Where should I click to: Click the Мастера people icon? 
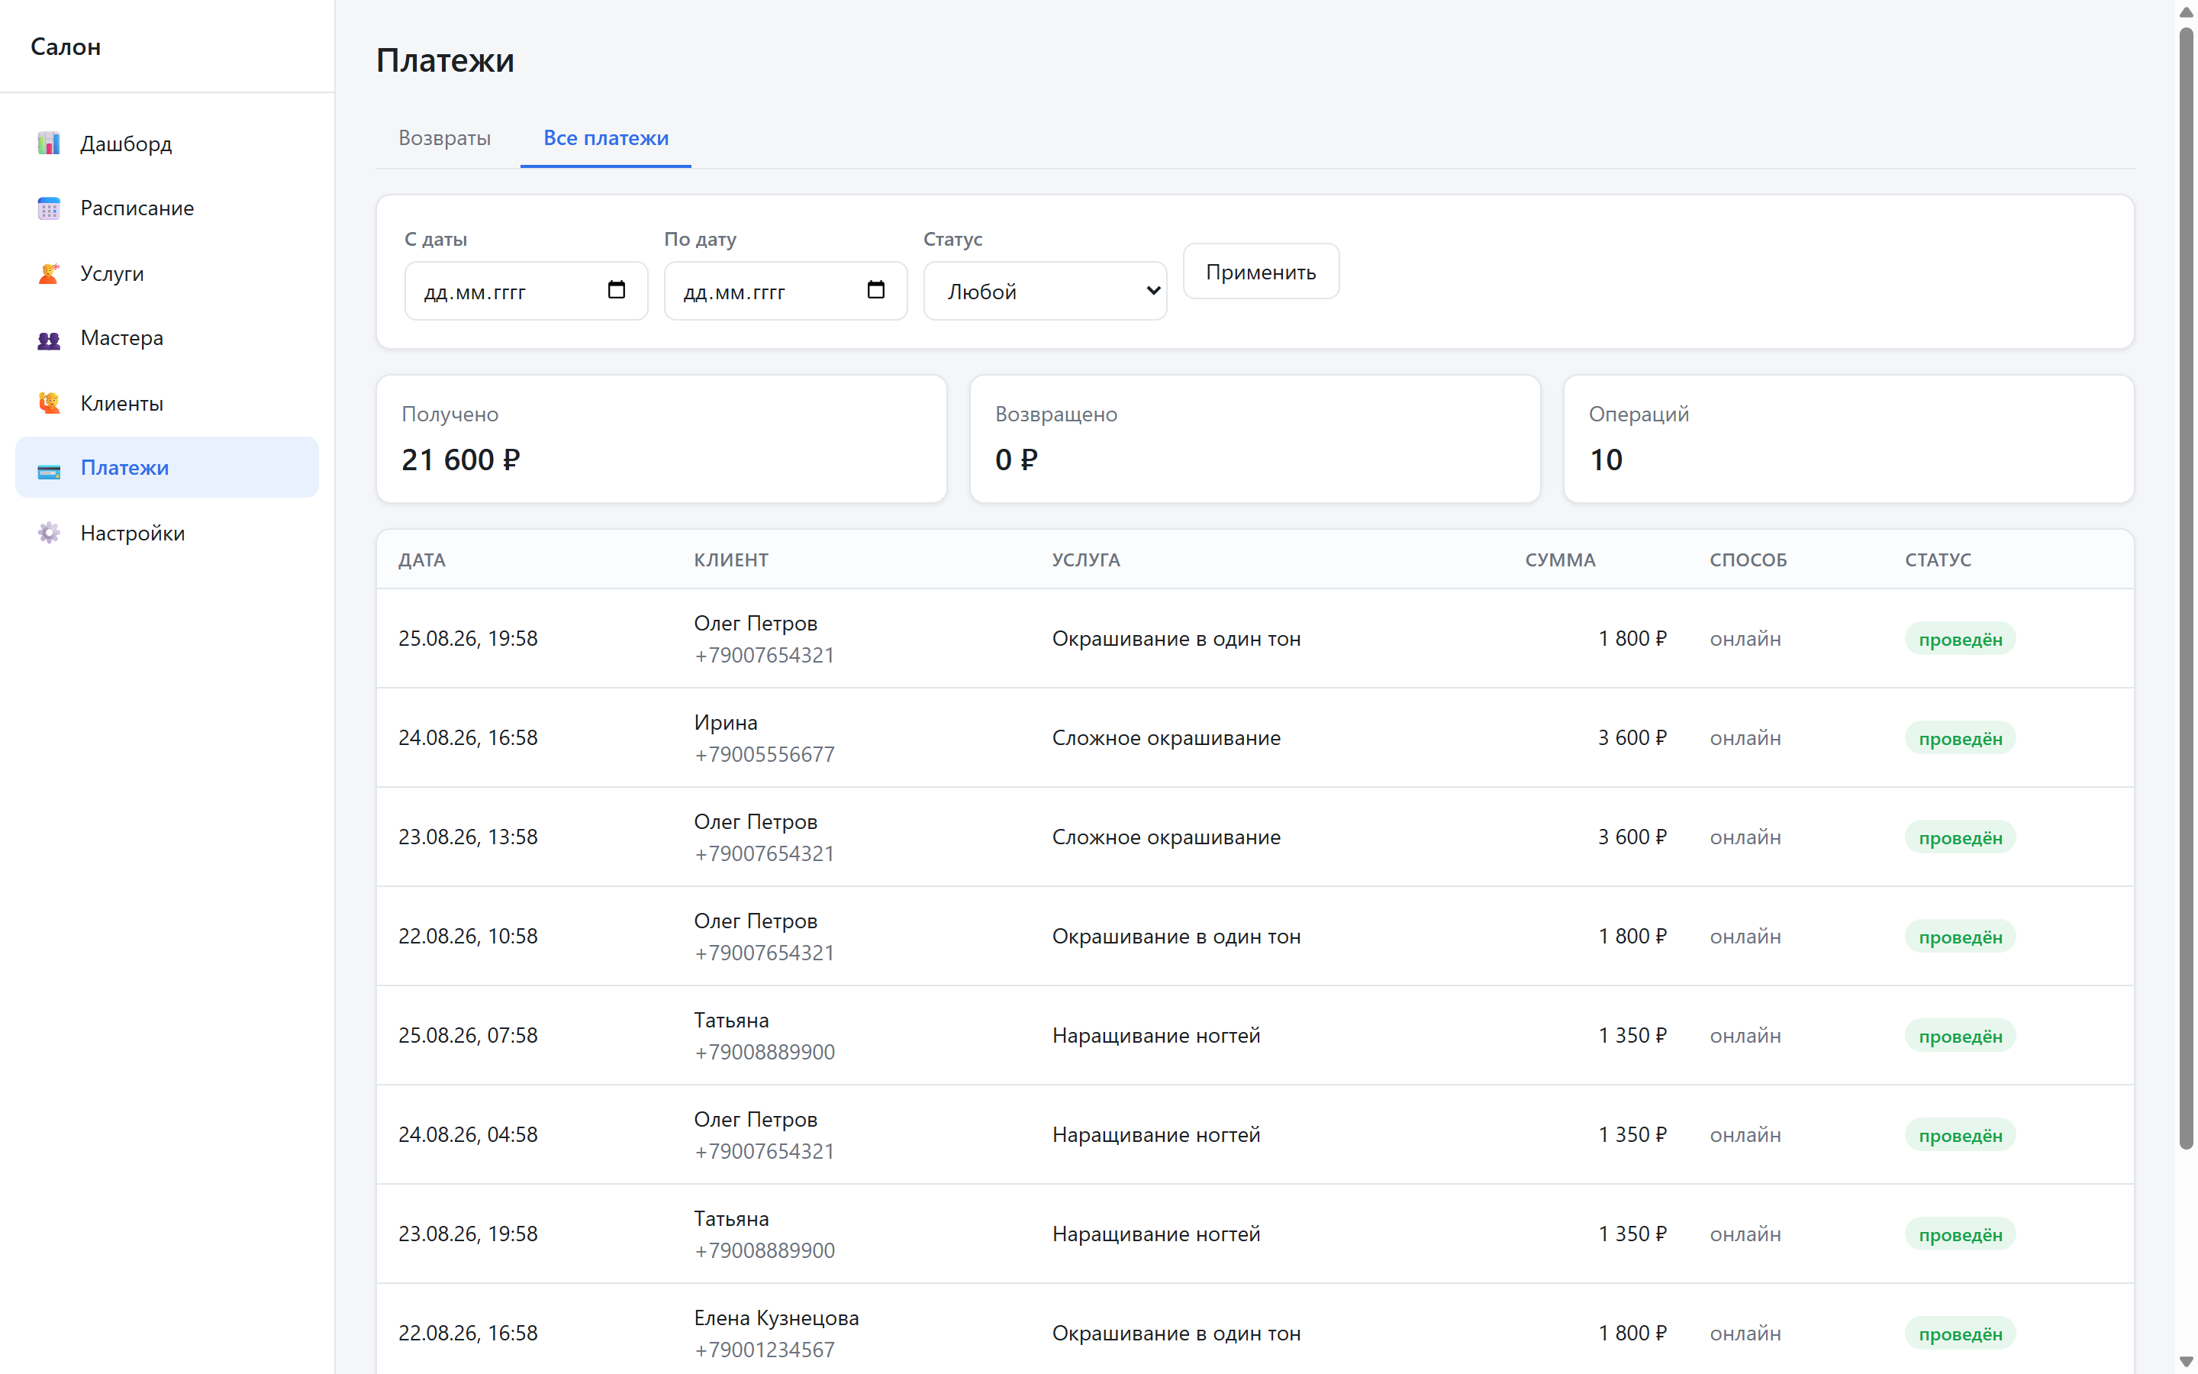click(49, 339)
